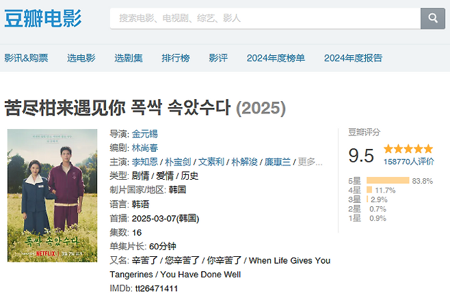Open actor 文素利's page
Viewport: 450px width, 304px height.
[211, 162]
